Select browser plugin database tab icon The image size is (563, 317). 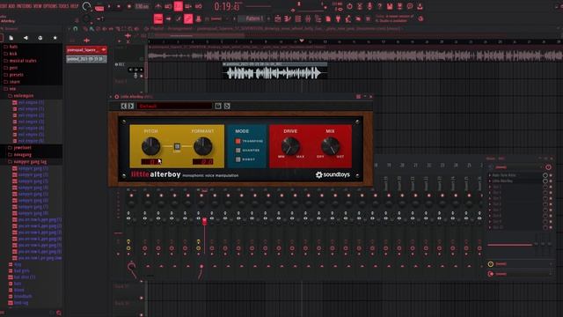[x=40, y=38]
